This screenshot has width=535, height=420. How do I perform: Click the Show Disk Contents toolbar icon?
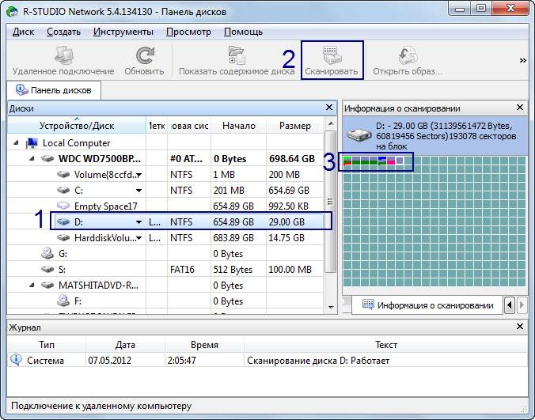click(236, 61)
